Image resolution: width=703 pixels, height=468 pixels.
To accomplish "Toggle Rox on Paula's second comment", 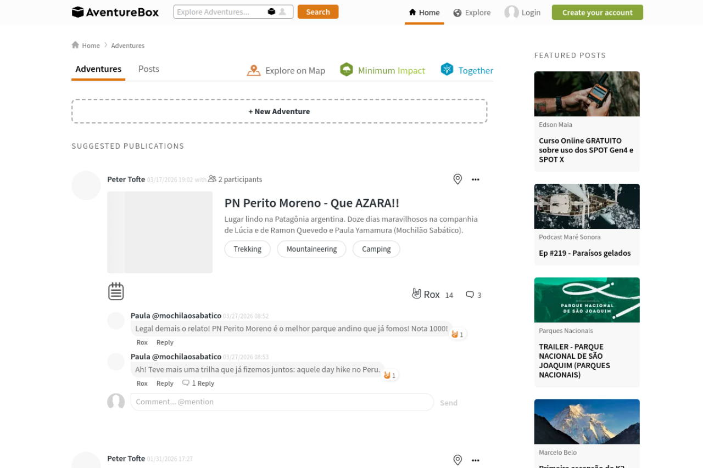I will [x=142, y=384].
